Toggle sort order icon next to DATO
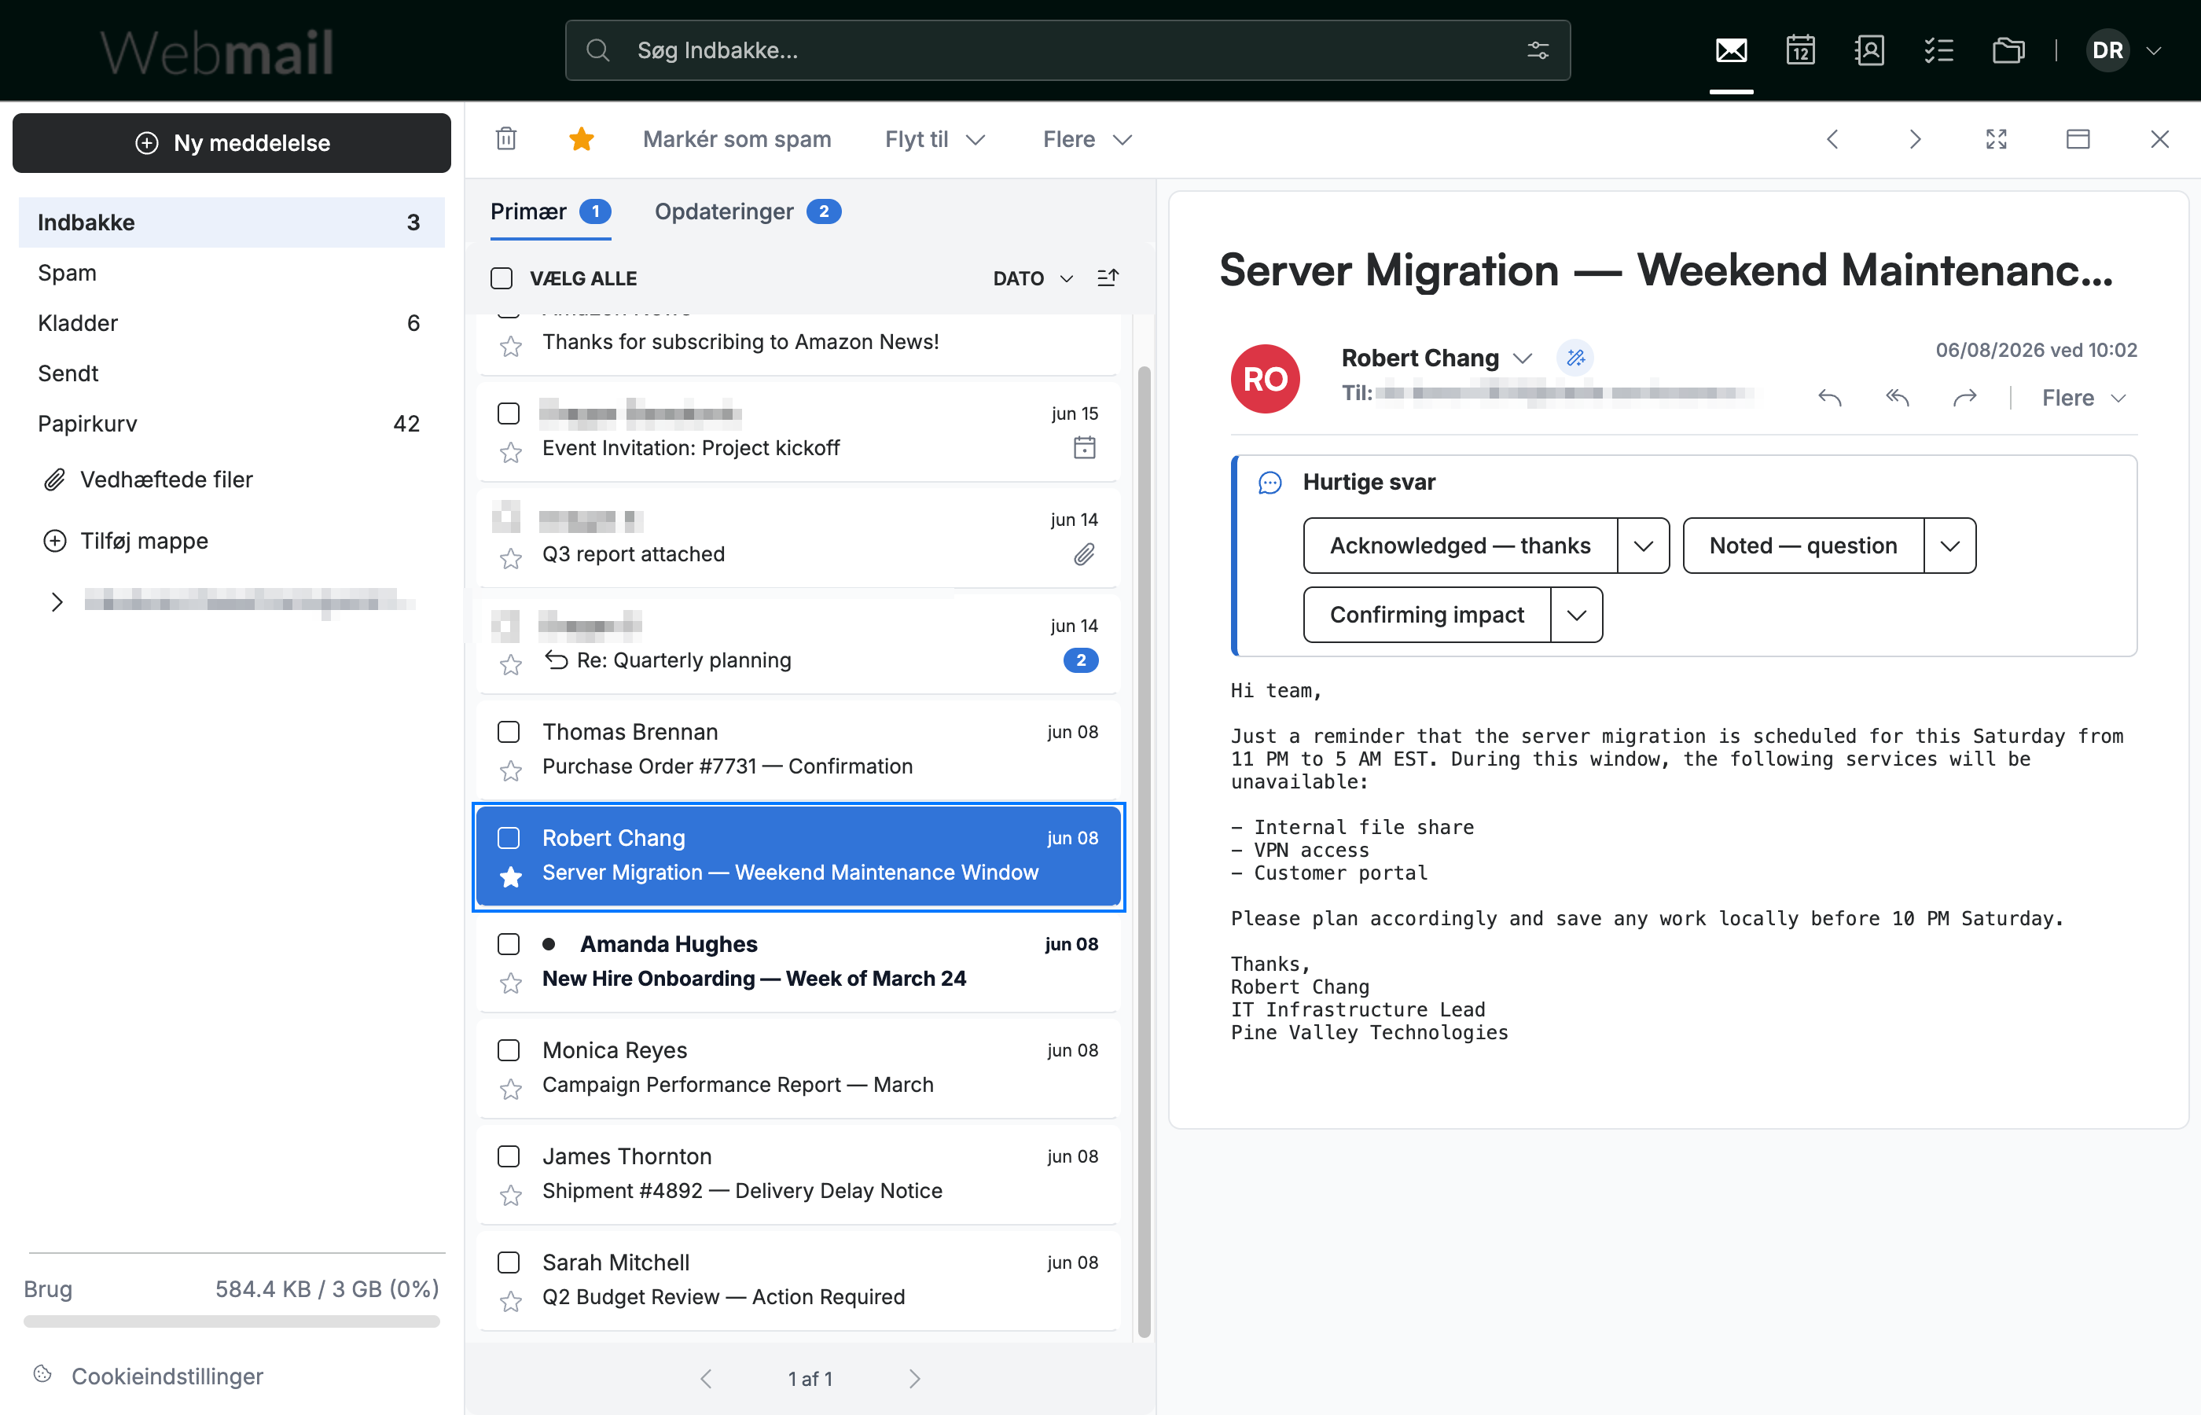The width and height of the screenshot is (2201, 1415). coord(1108,277)
